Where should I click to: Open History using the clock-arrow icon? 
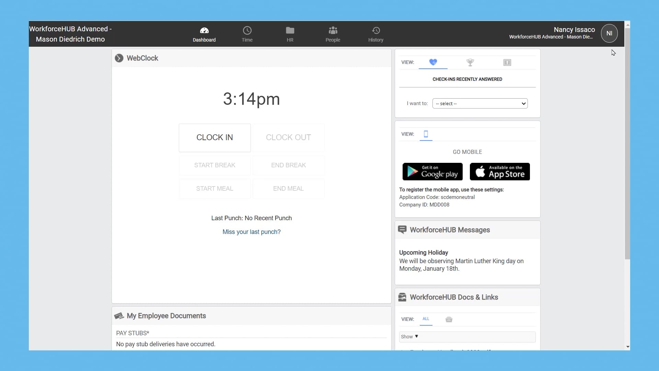[375, 34]
